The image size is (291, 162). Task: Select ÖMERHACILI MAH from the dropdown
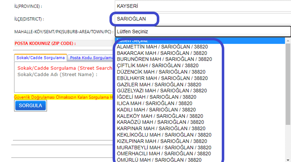(164, 154)
